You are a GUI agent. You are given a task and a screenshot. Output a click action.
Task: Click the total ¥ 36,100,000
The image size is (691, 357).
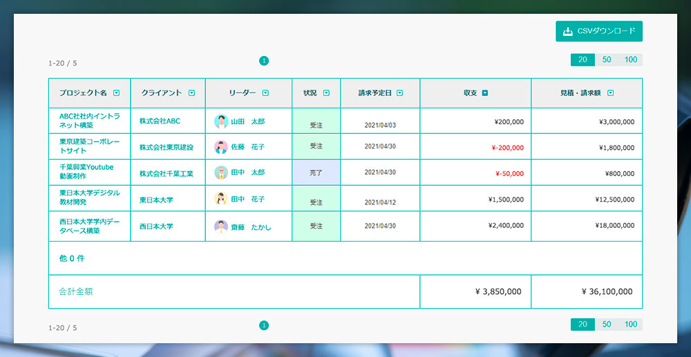[x=607, y=291]
